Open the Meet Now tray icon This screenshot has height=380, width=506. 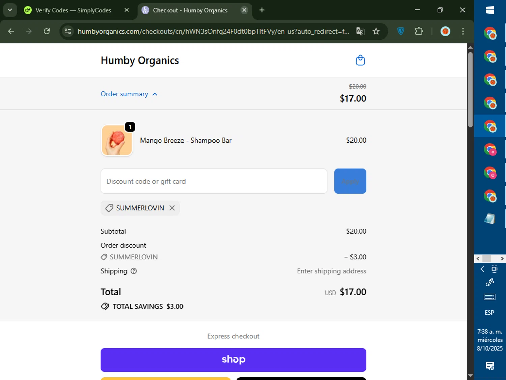tap(495, 269)
